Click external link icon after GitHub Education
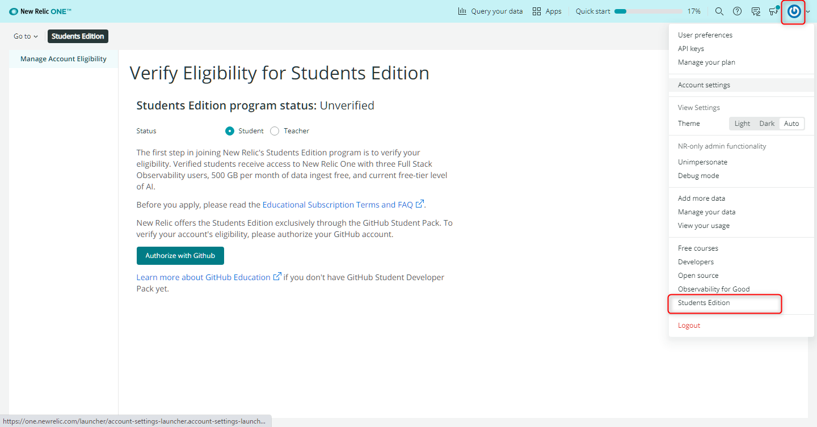The height and width of the screenshot is (427, 817). tap(277, 277)
